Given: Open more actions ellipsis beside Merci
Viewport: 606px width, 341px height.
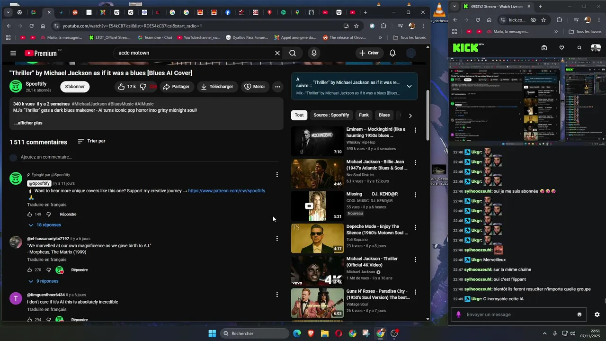Looking at the screenshot, I should tap(277, 87).
